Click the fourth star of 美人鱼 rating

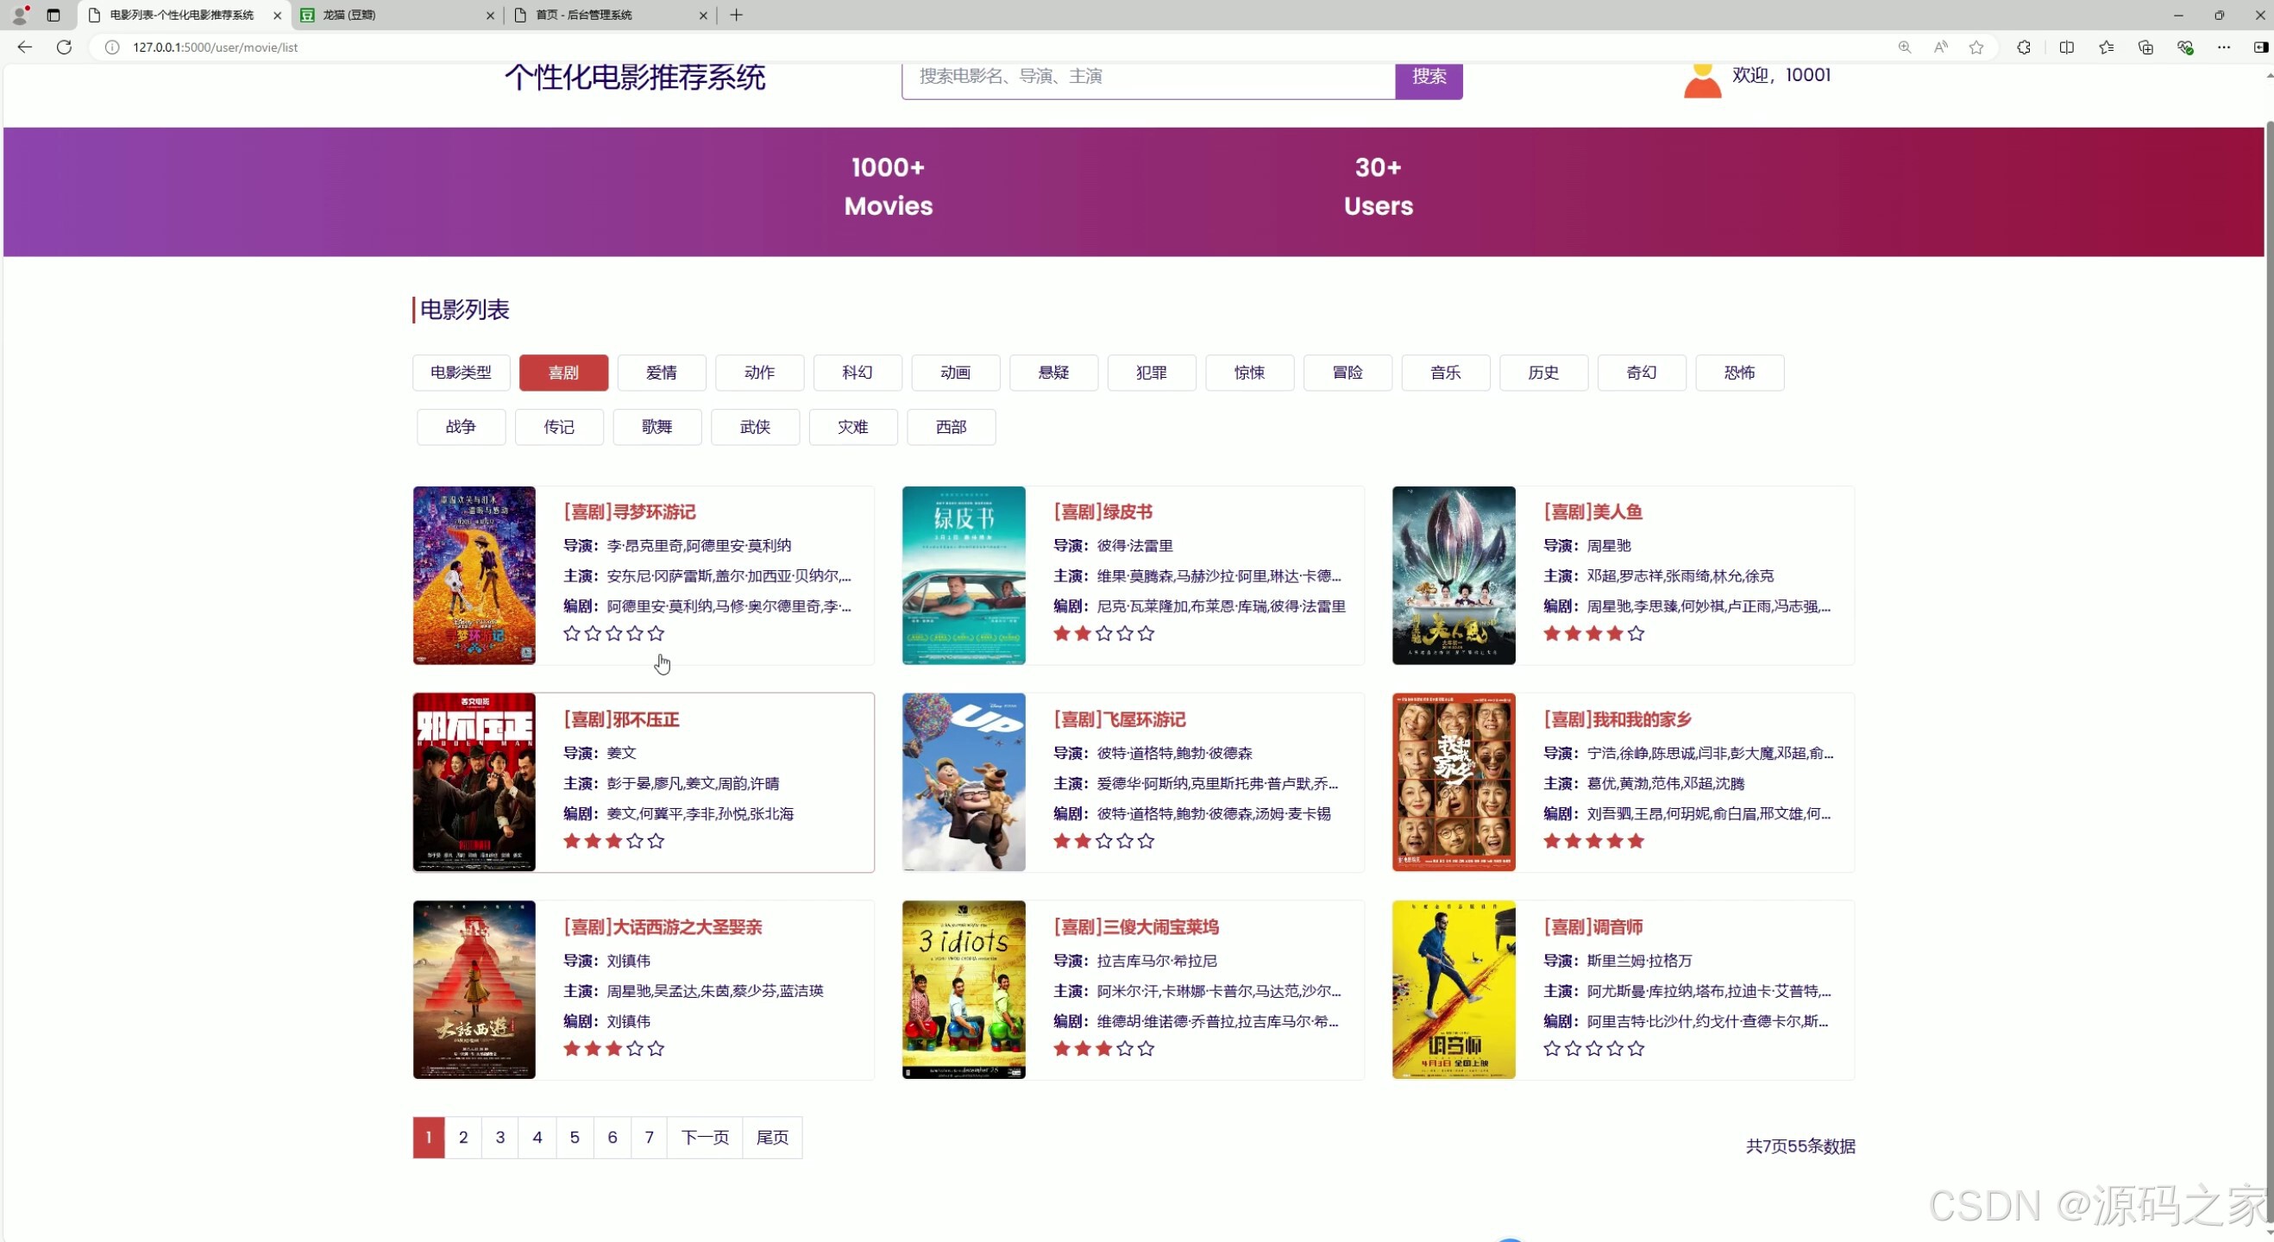pos(1615,633)
